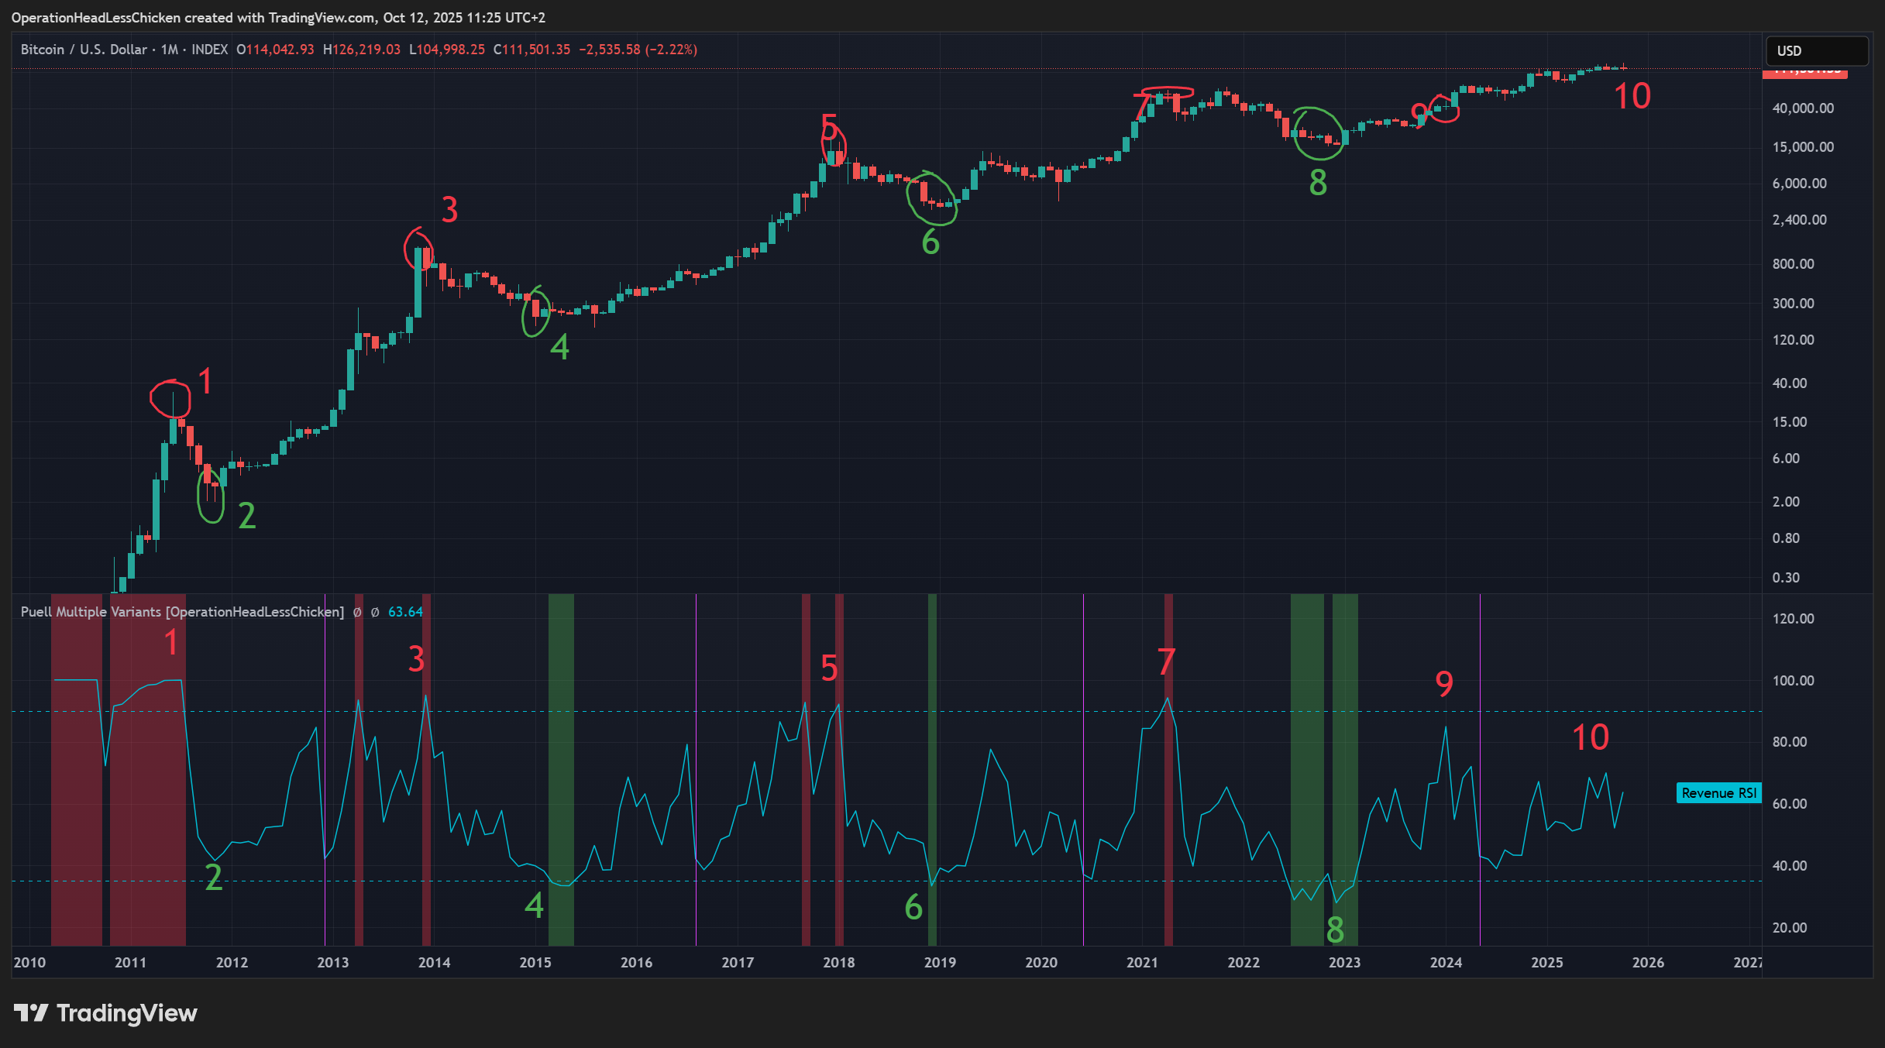Click red circle around peak 3
1885x1048 pixels.
[418, 248]
